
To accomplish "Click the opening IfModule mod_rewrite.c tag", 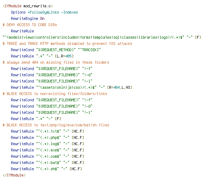I will [x=28, y=6].
